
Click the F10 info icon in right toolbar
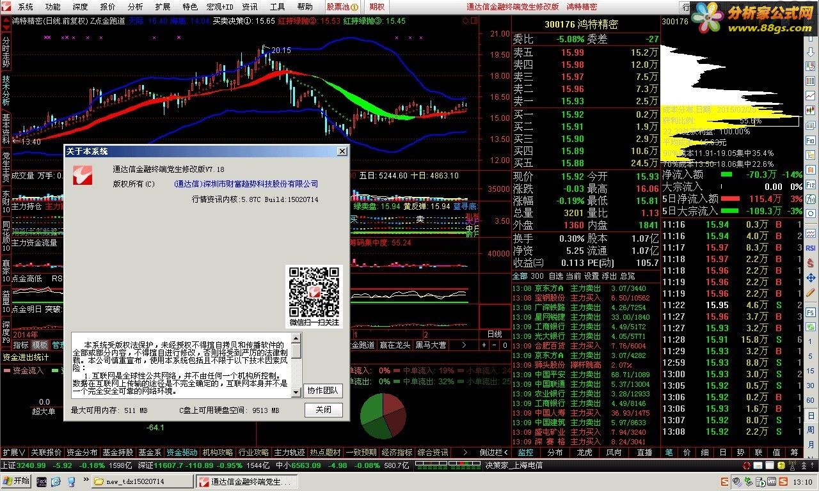[811, 140]
